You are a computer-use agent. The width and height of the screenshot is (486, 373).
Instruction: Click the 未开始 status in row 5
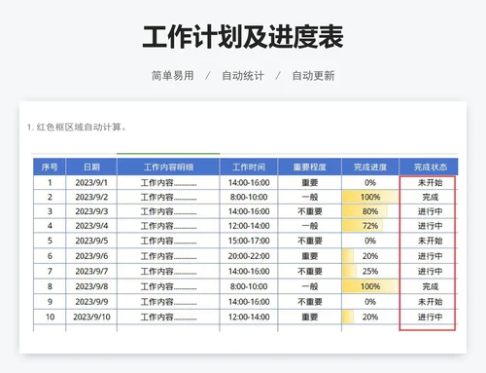coord(429,241)
